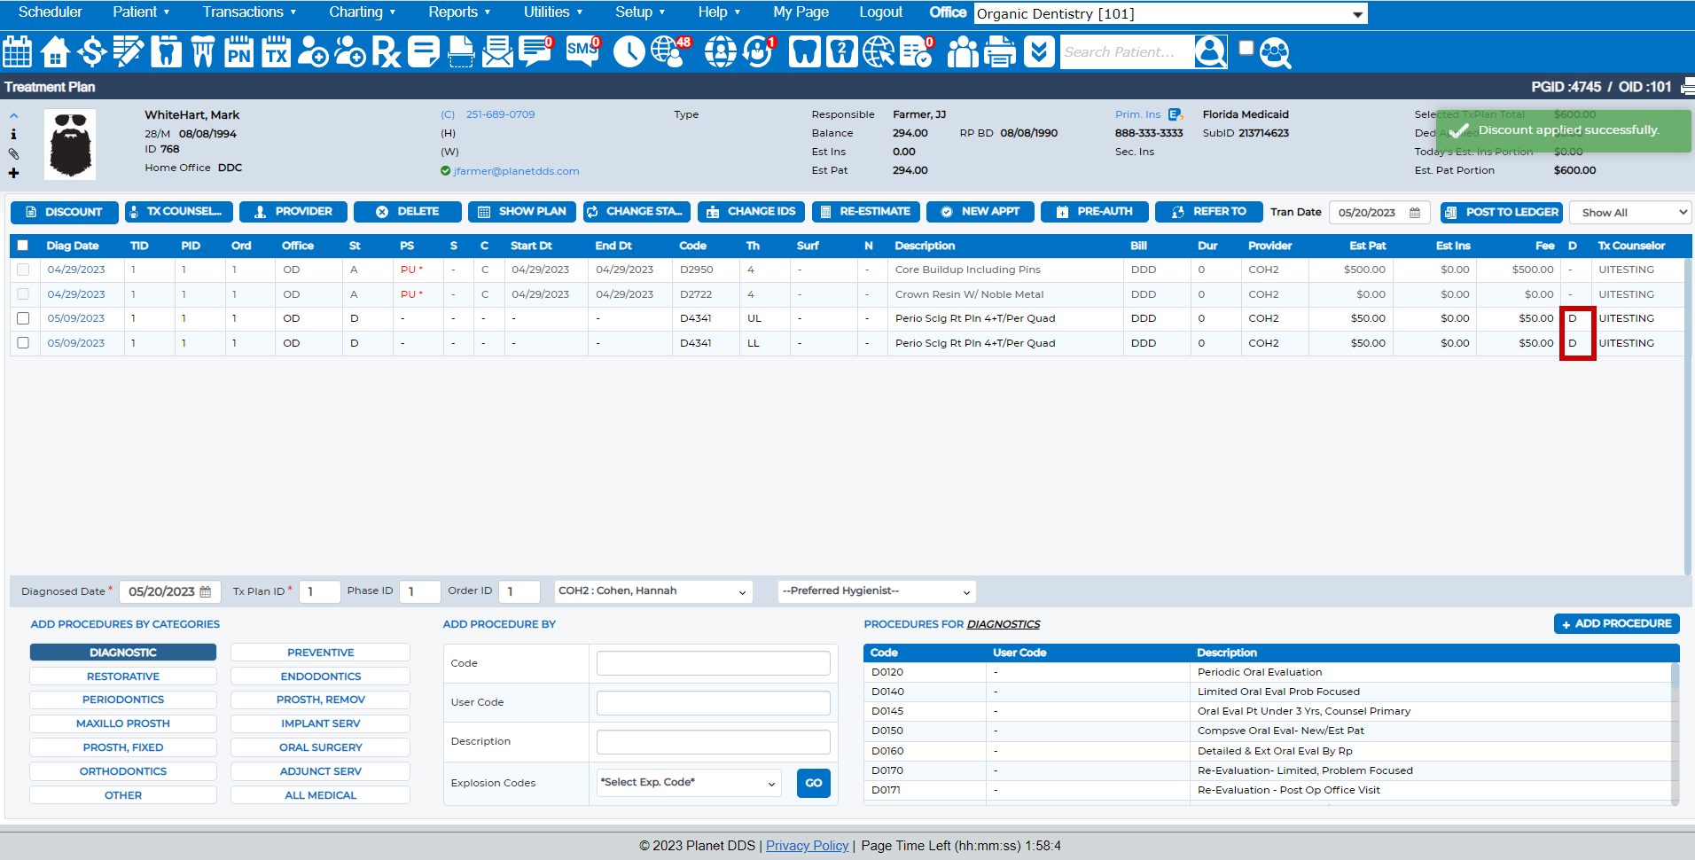Click the patient search magnifier icon

[x=1210, y=51]
